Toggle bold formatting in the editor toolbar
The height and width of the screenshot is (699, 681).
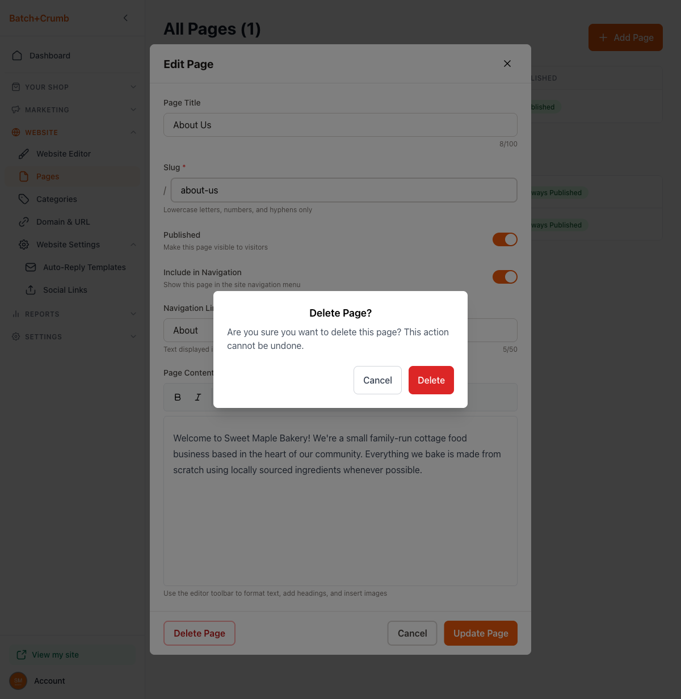pyautogui.click(x=178, y=397)
